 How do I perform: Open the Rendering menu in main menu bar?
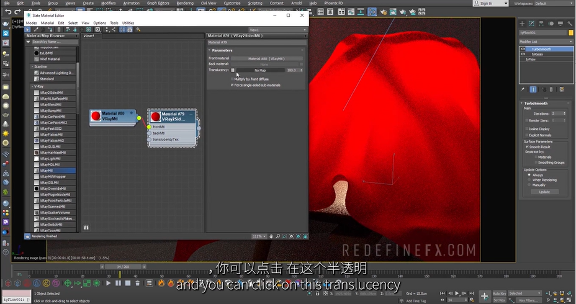pyautogui.click(x=185, y=3)
